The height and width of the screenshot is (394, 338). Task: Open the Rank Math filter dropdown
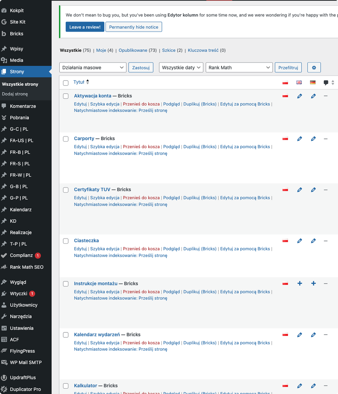[x=239, y=68]
